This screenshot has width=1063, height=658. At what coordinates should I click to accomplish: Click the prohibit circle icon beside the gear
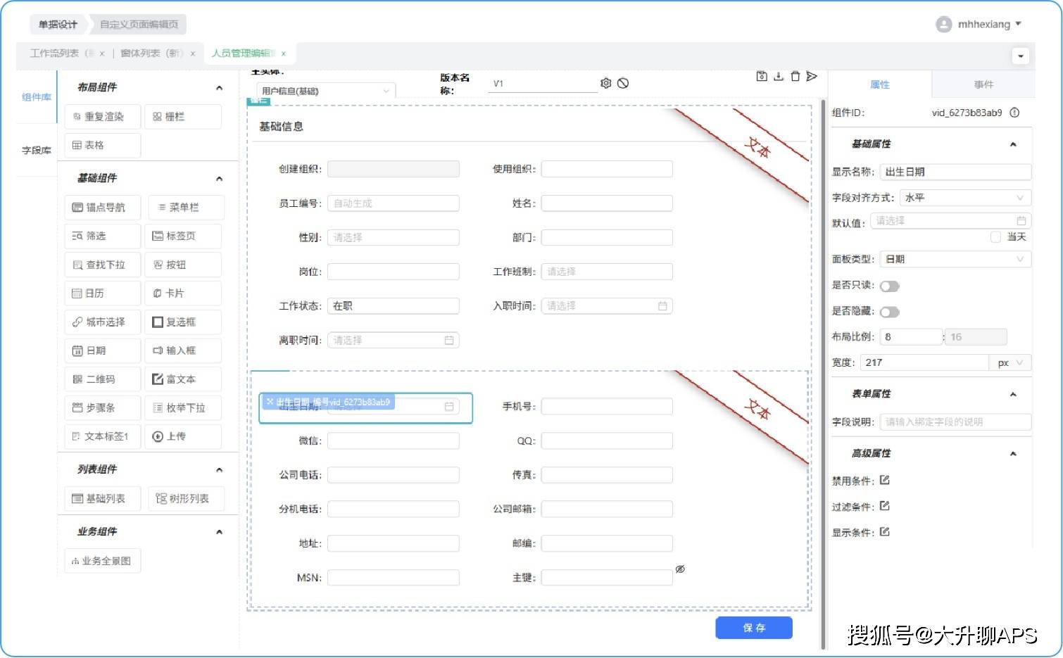pyautogui.click(x=623, y=83)
